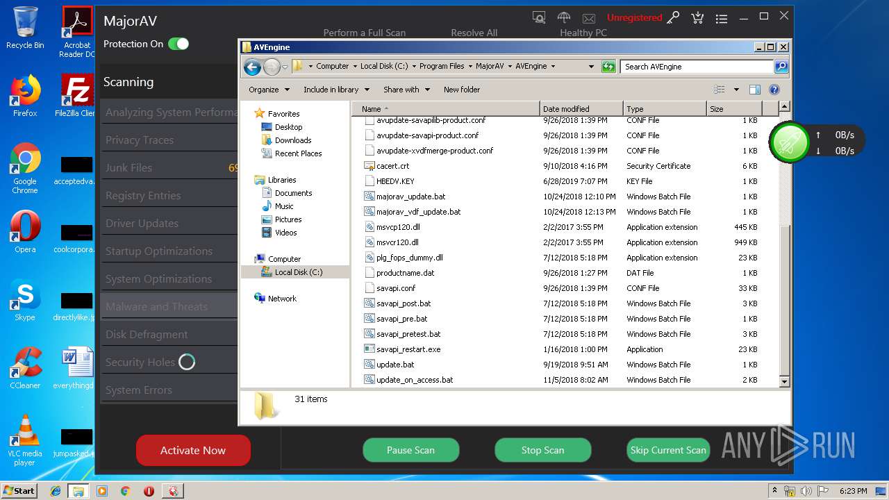Click the Opera icon in the taskbar
This screenshot has width=889, height=500.
pos(149,491)
